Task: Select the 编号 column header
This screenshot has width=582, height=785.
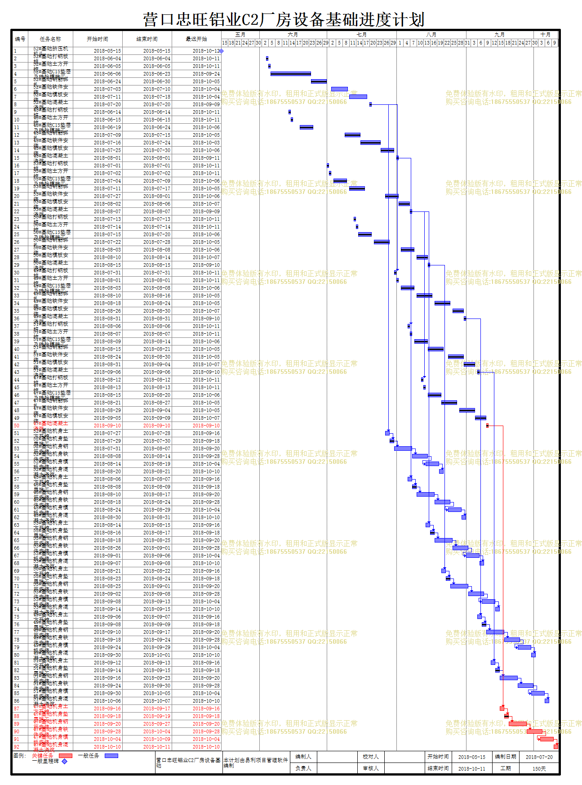Action: [20, 39]
